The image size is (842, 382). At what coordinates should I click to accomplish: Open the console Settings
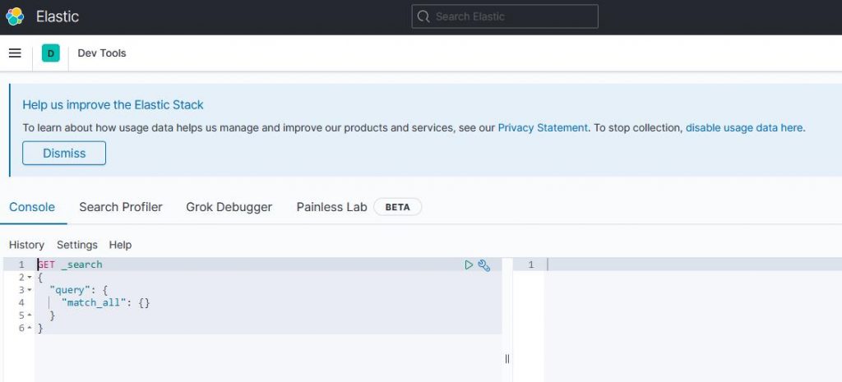77,245
